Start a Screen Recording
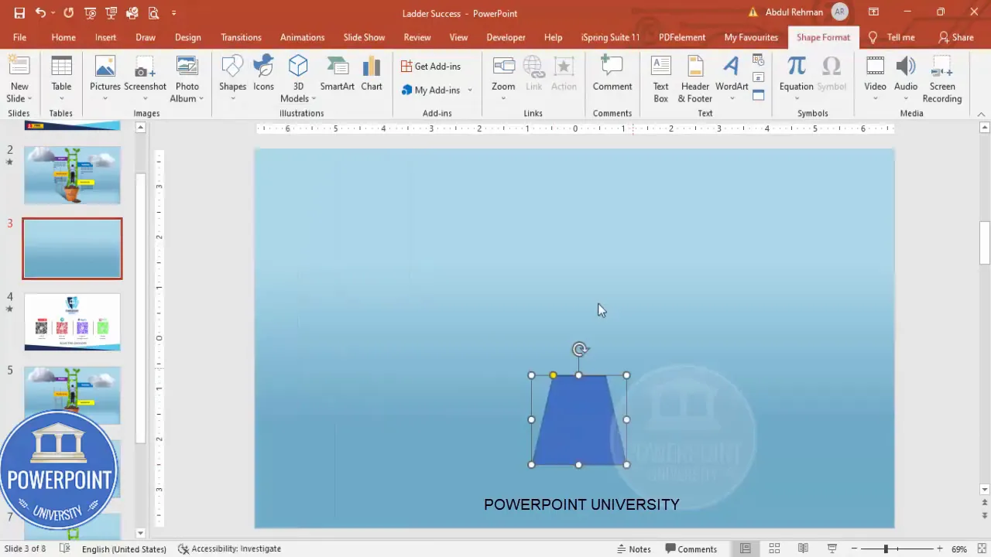Image resolution: width=991 pixels, height=557 pixels. [942, 79]
